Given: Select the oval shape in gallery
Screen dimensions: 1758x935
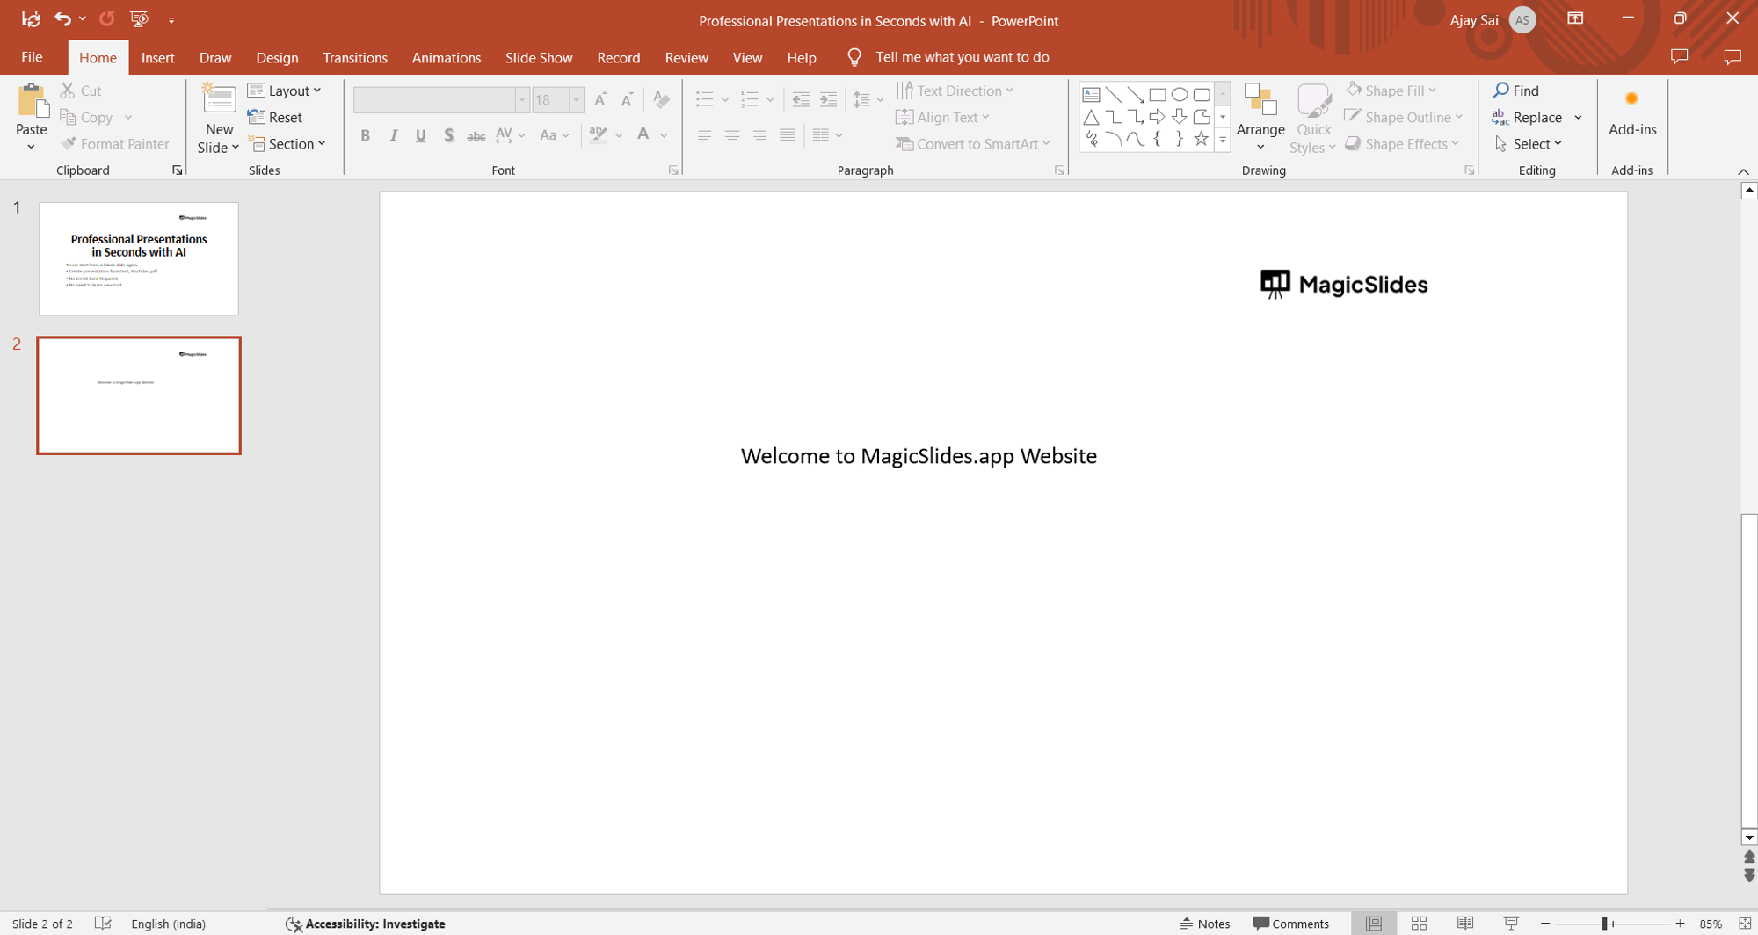Looking at the screenshot, I should 1180,94.
